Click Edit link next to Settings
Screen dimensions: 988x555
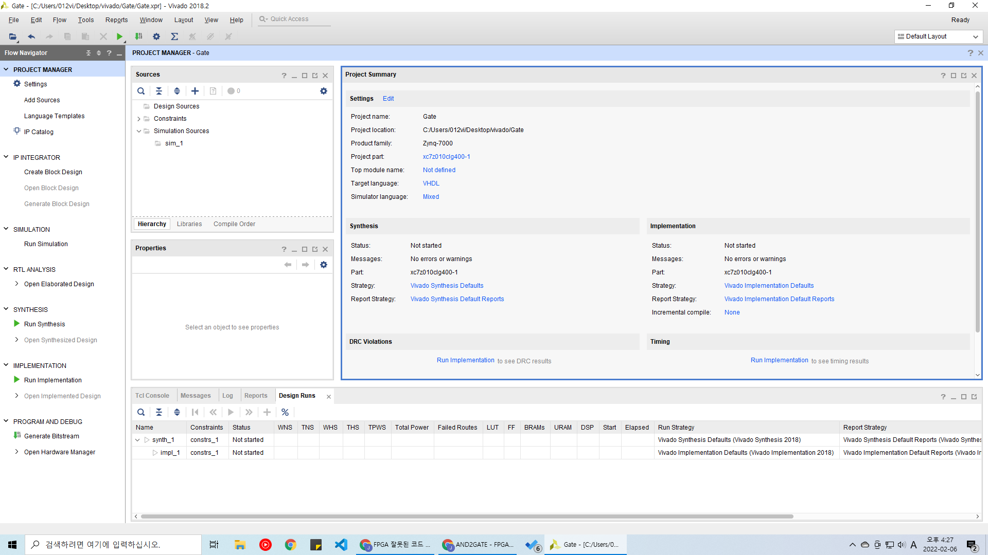(388, 99)
